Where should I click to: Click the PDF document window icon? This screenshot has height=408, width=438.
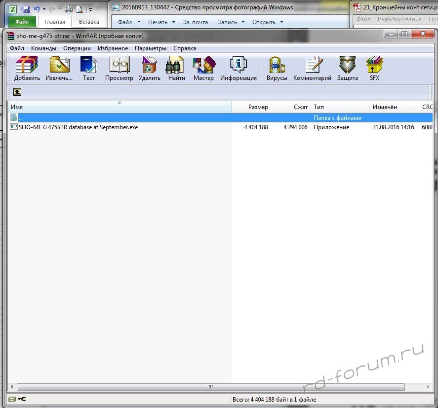[358, 7]
